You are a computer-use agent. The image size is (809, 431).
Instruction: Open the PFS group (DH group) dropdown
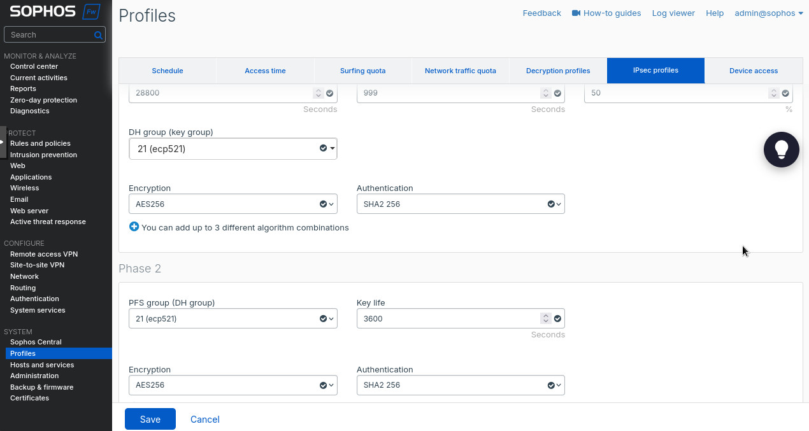(x=233, y=318)
